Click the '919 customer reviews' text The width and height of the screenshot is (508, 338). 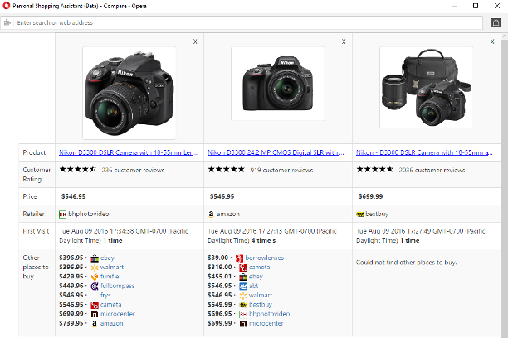[281, 171]
